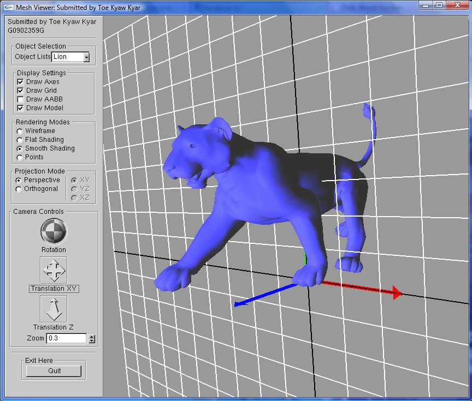Close the Mesh Viewer window
The height and width of the screenshot is (401, 472).
point(458,5)
